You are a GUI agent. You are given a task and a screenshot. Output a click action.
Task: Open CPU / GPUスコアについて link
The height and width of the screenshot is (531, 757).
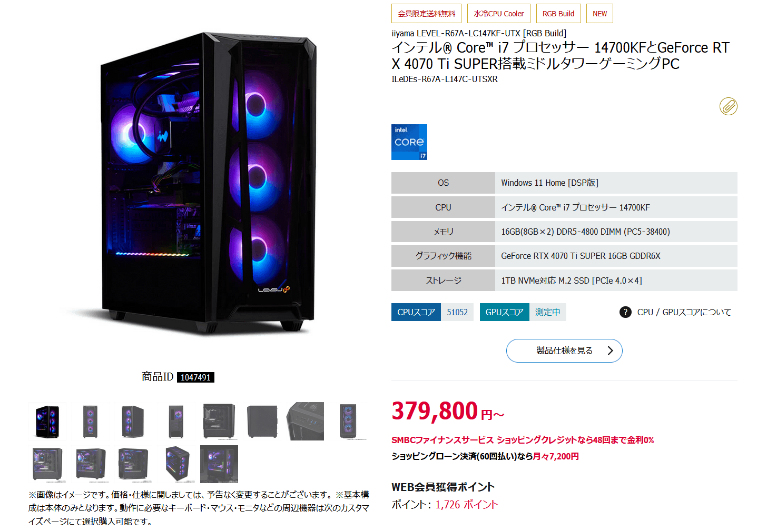click(x=684, y=312)
